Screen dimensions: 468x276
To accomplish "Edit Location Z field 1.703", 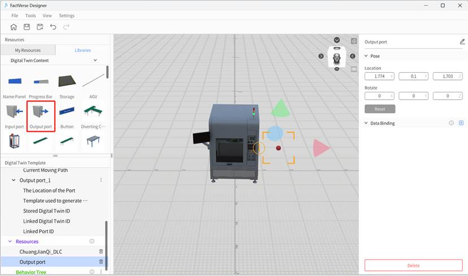I will (448, 76).
